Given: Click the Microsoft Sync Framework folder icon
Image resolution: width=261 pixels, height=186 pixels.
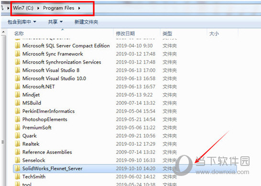Looking at the screenshot, I should point(18,54).
